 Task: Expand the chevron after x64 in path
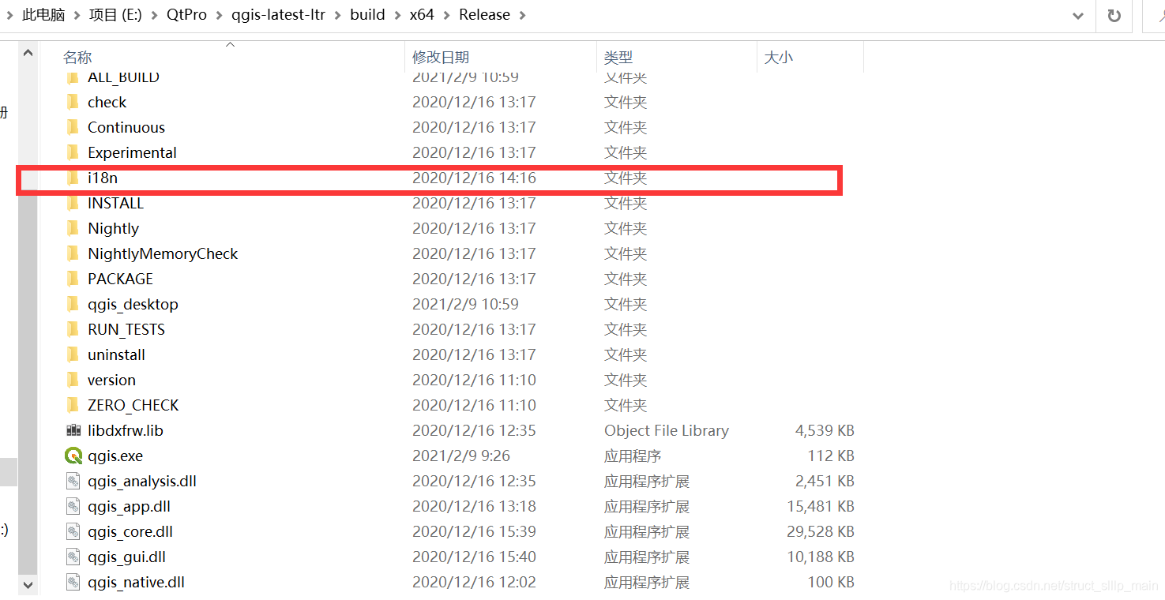(446, 15)
